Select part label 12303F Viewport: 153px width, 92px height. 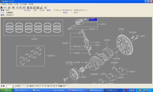tap(117, 59)
